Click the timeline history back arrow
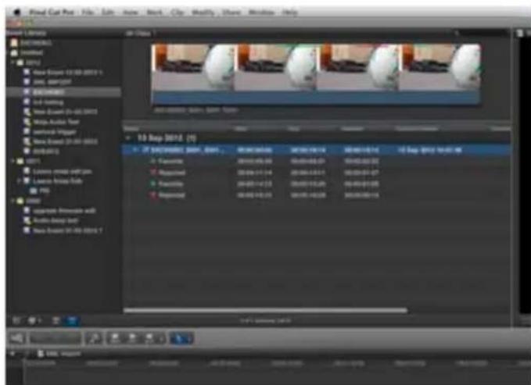 point(13,354)
